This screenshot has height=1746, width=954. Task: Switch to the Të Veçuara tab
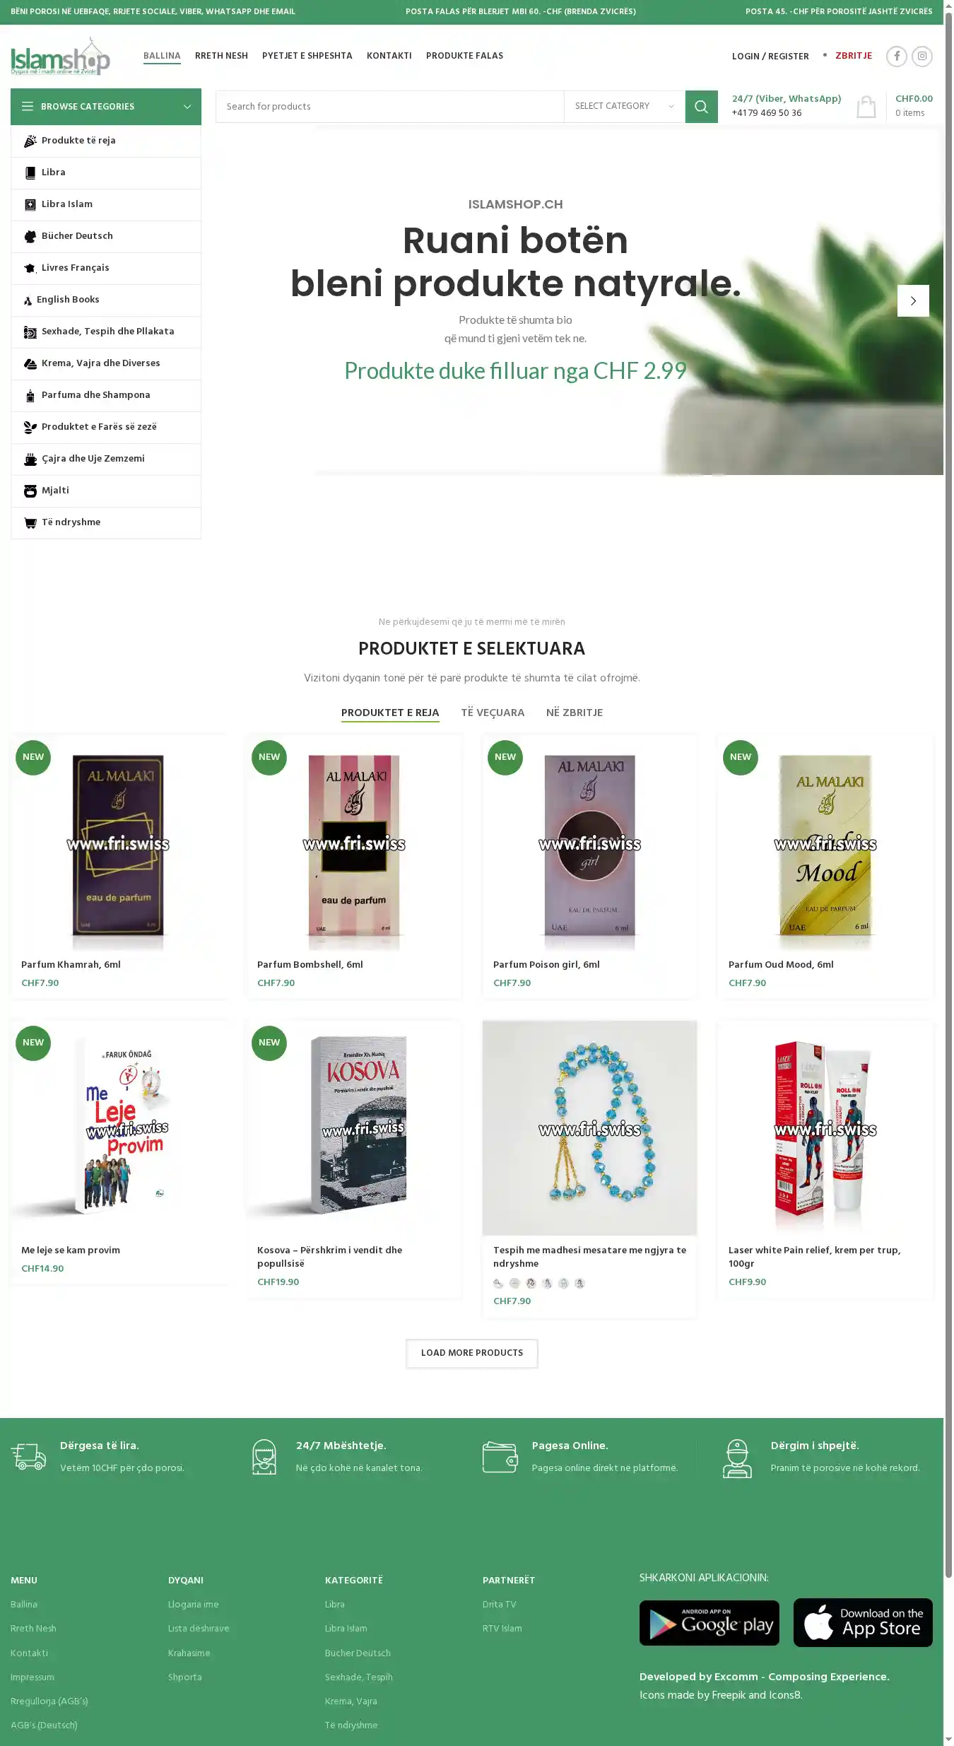[x=493, y=713]
